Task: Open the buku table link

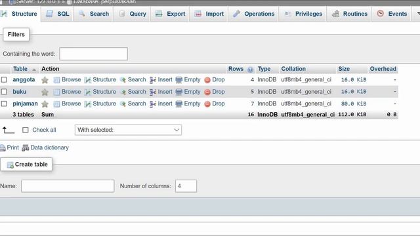Action: (x=20, y=92)
